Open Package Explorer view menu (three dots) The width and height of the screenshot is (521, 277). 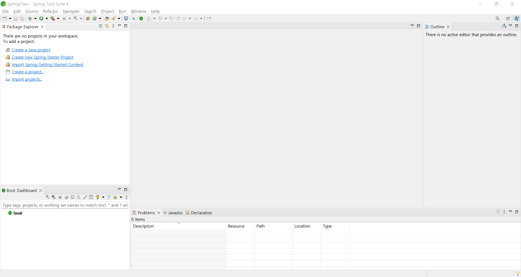click(113, 26)
